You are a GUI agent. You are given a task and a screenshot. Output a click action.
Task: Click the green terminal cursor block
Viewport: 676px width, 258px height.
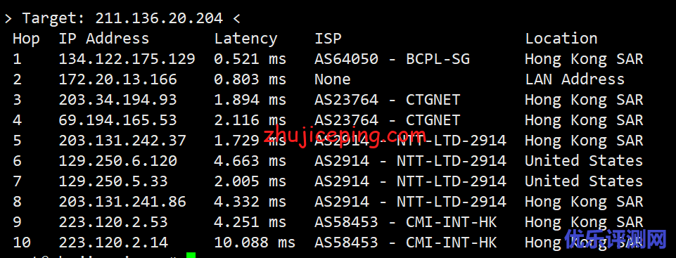[x=191, y=255]
